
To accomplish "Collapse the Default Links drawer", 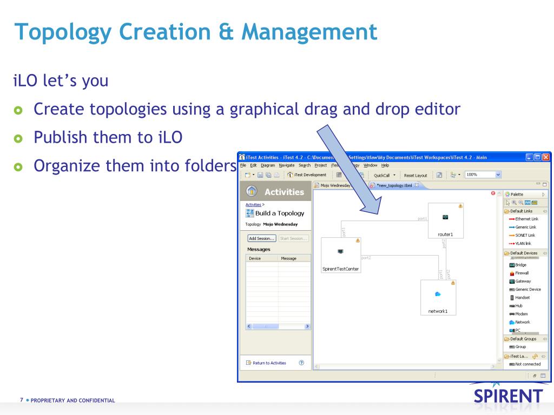I will pos(545,211).
